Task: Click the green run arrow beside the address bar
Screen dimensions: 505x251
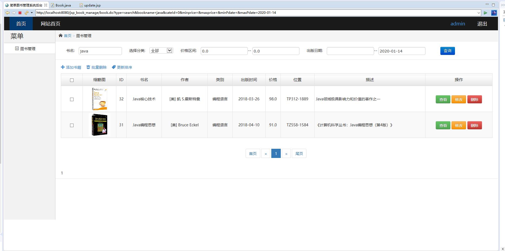Action: (x=486, y=12)
